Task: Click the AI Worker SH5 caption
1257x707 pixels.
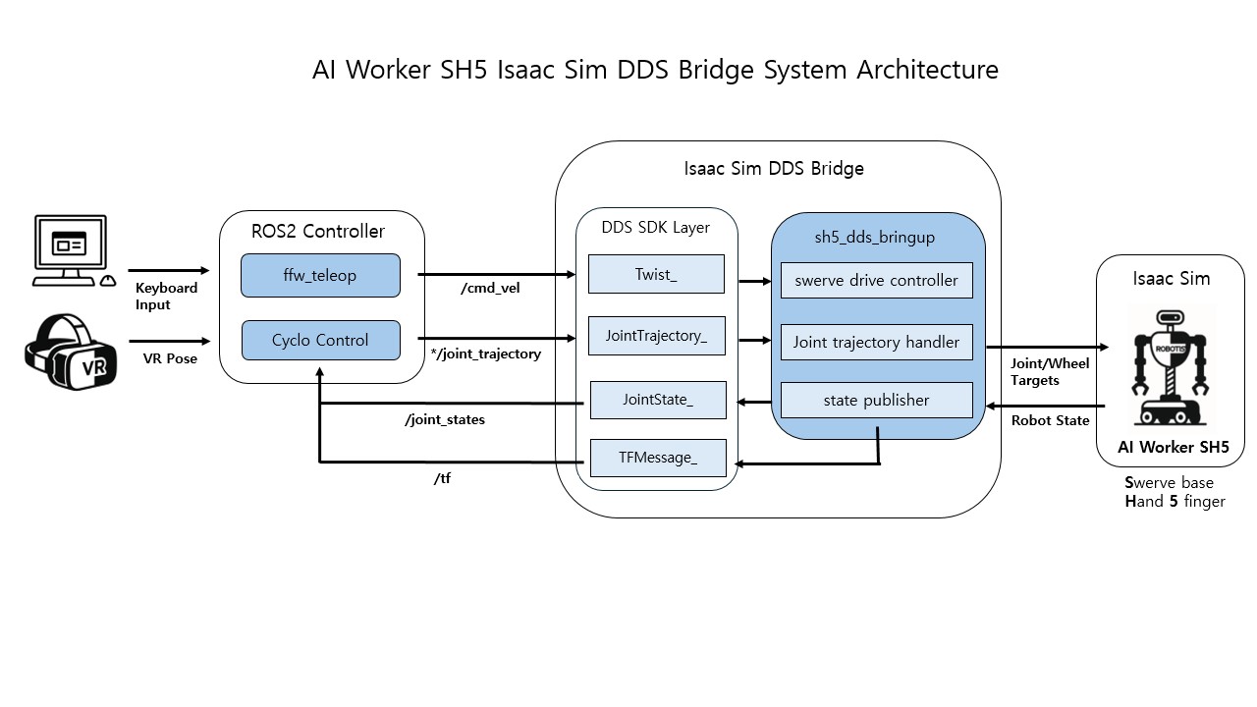Action: click(1174, 448)
